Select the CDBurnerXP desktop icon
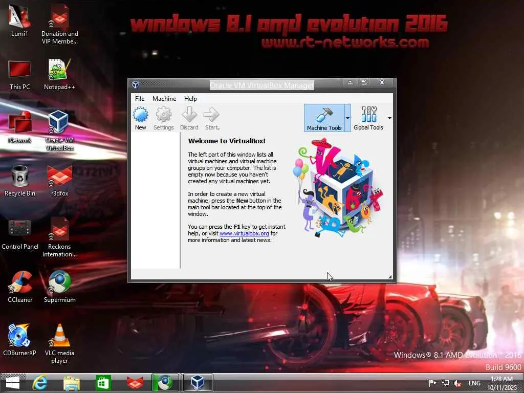The width and height of the screenshot is (524, 393). click(19, 340)
